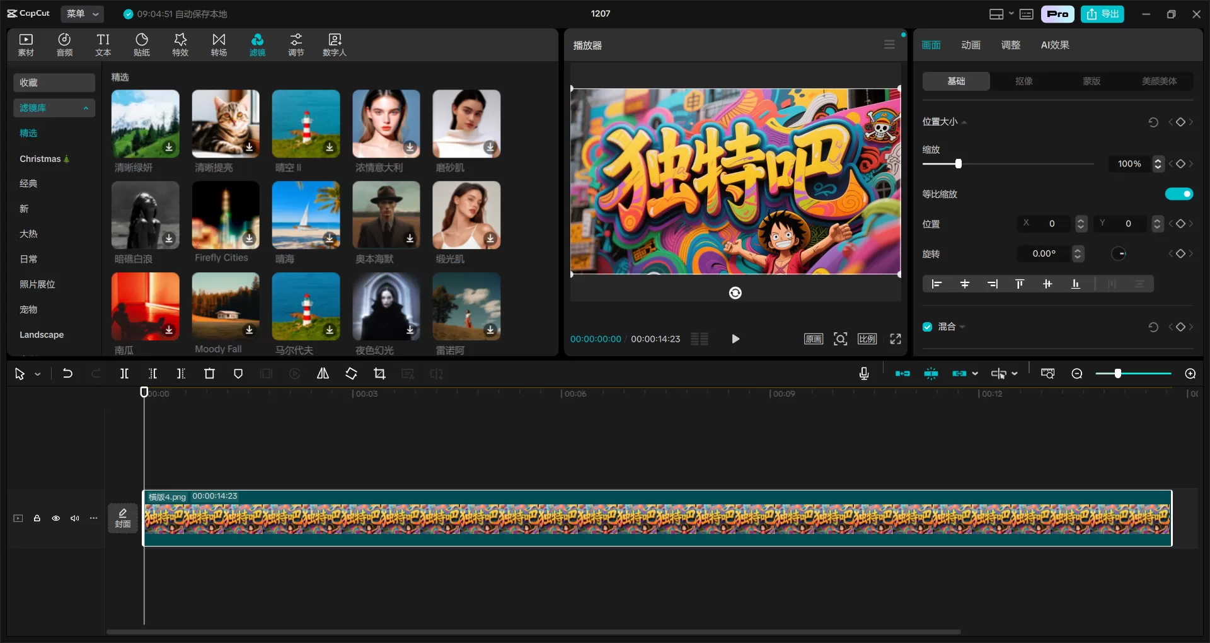Click the split clip tool in timeline toolbar

coord(124,374)
